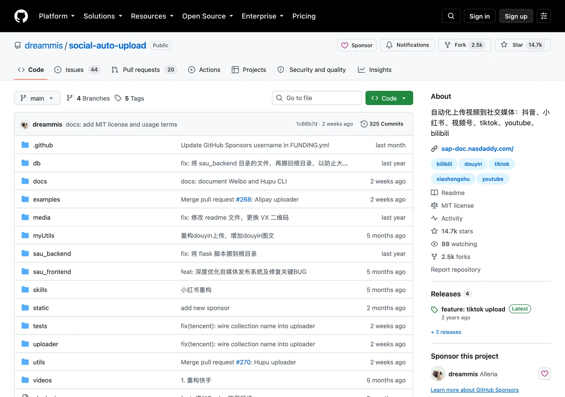Click the fork icon in the Fork button
This screenshot has height=397, width=565.
pyautogui.click(x=447, y=45)
